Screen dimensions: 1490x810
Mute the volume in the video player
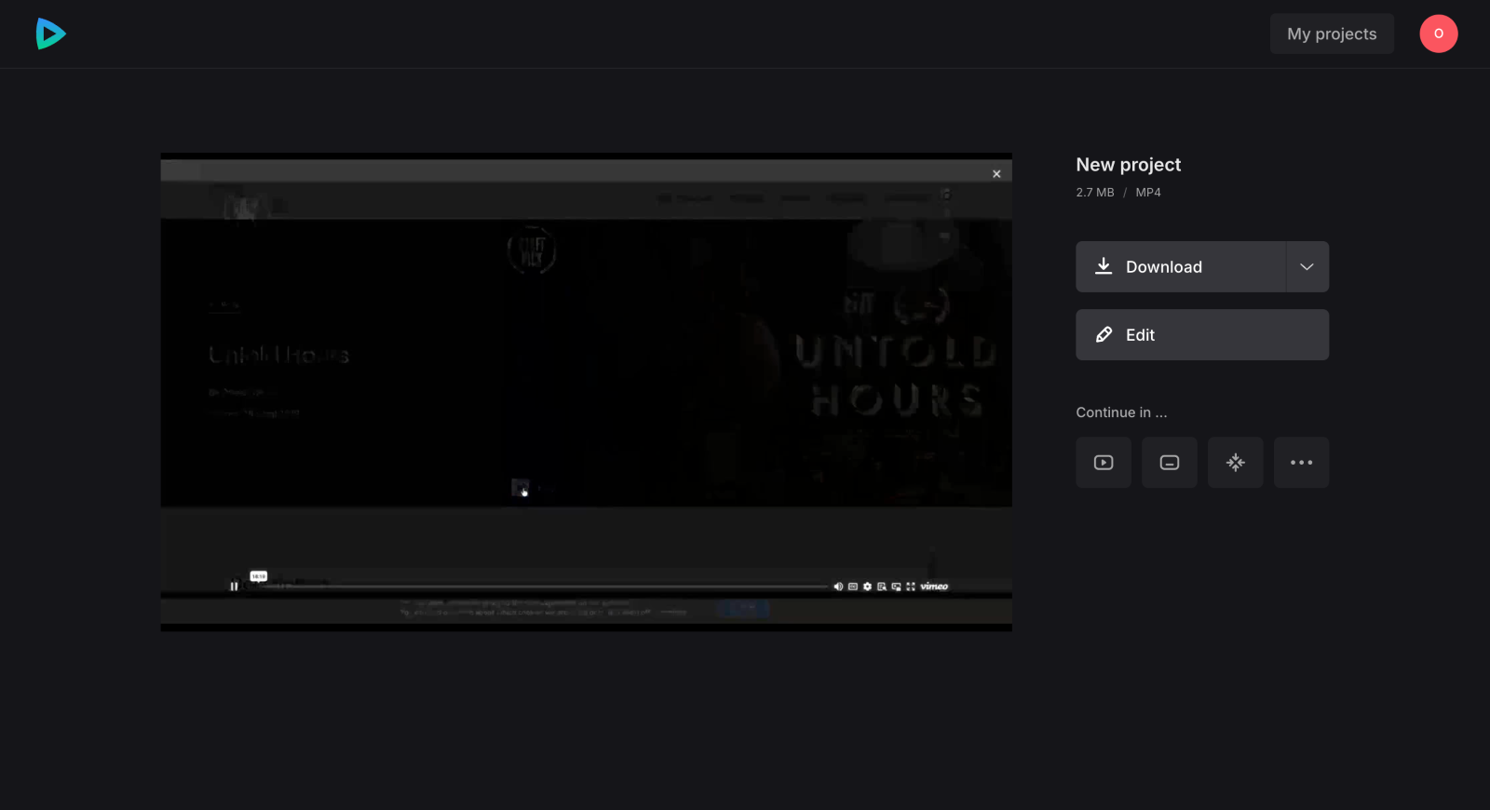click(838, 587)
